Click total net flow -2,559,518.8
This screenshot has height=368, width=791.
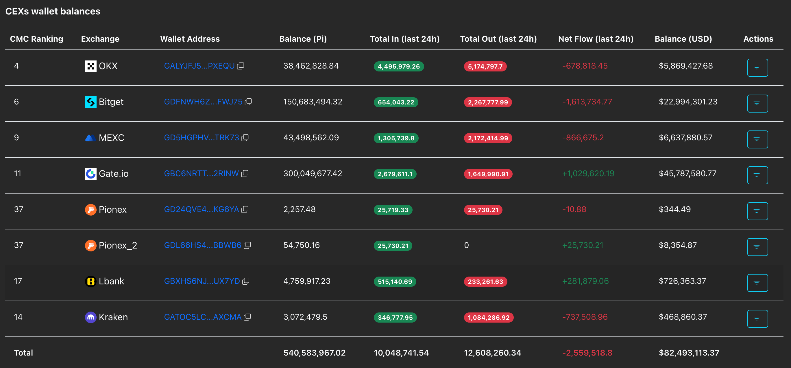587,353
